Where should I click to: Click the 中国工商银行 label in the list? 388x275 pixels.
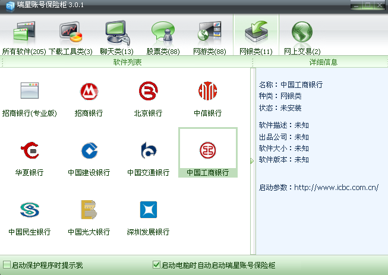click(x=208, y=172)
